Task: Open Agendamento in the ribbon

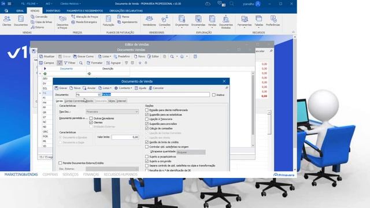Action: click(127, 22)
